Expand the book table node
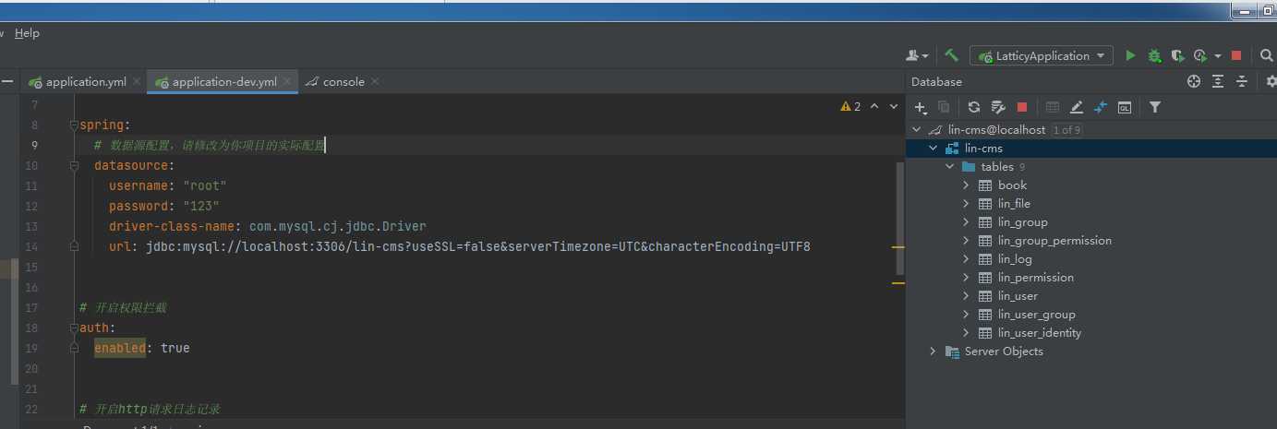 point(966,185)
